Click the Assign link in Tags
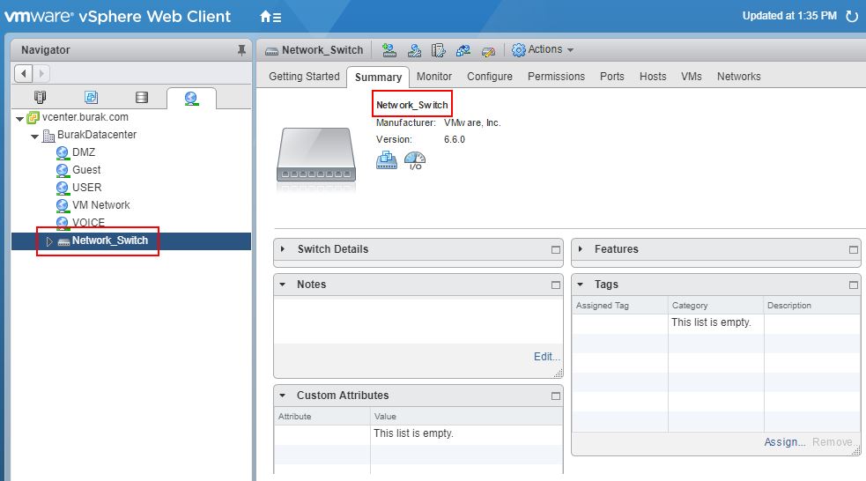The height and width of the screenshot is (481, 866). [784, 441]
